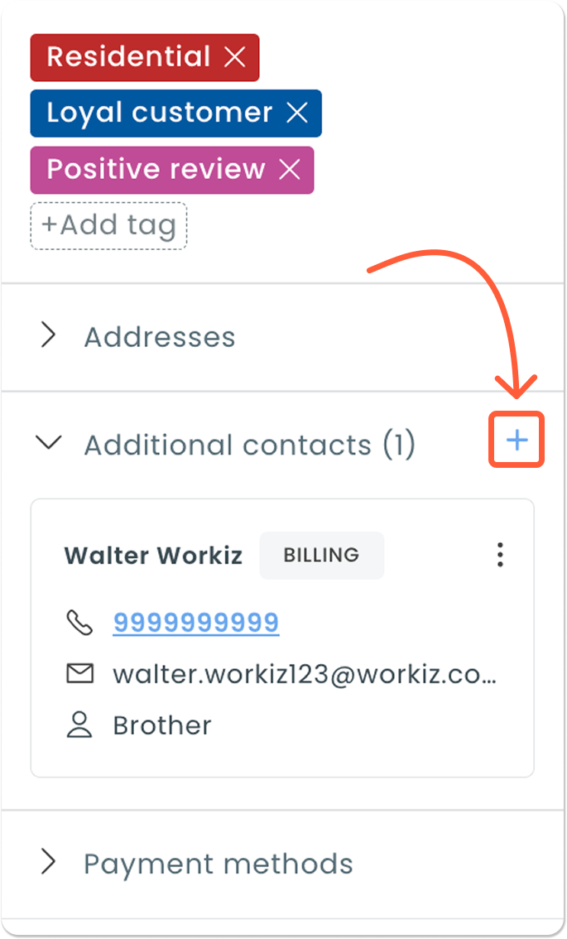567x939 pixels.
Task: Open the Payment methods section label
Action: tap(219, 864)
